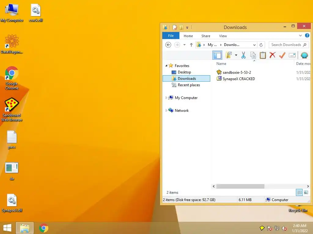This screenshot has height=234, width=313.
Task: Expand the My Computer tree node
Action: (x=166, y=97)
